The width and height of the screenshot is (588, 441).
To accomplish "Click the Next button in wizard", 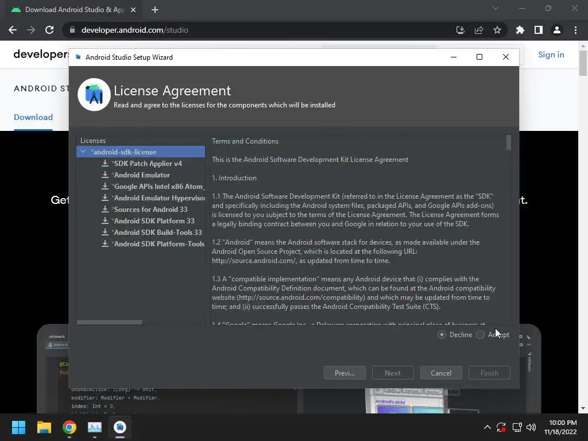I will pos(393,373).
